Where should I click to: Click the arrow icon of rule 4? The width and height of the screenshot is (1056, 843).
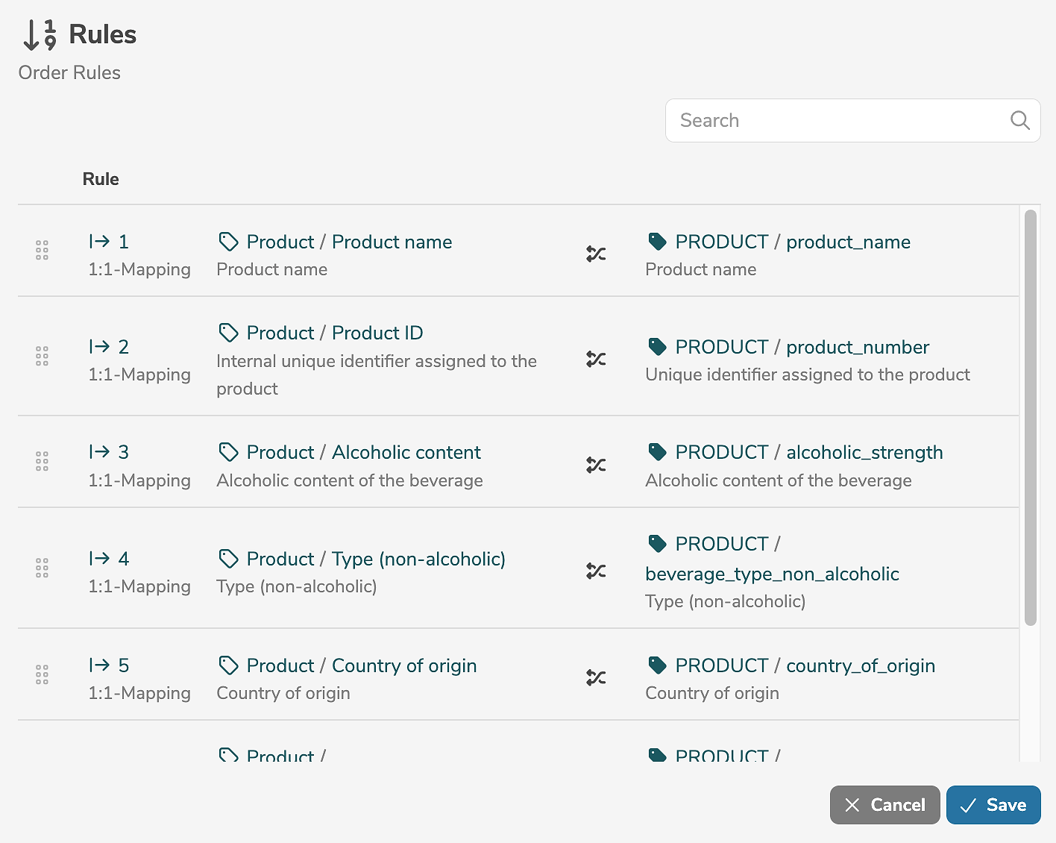pos(99,559)
